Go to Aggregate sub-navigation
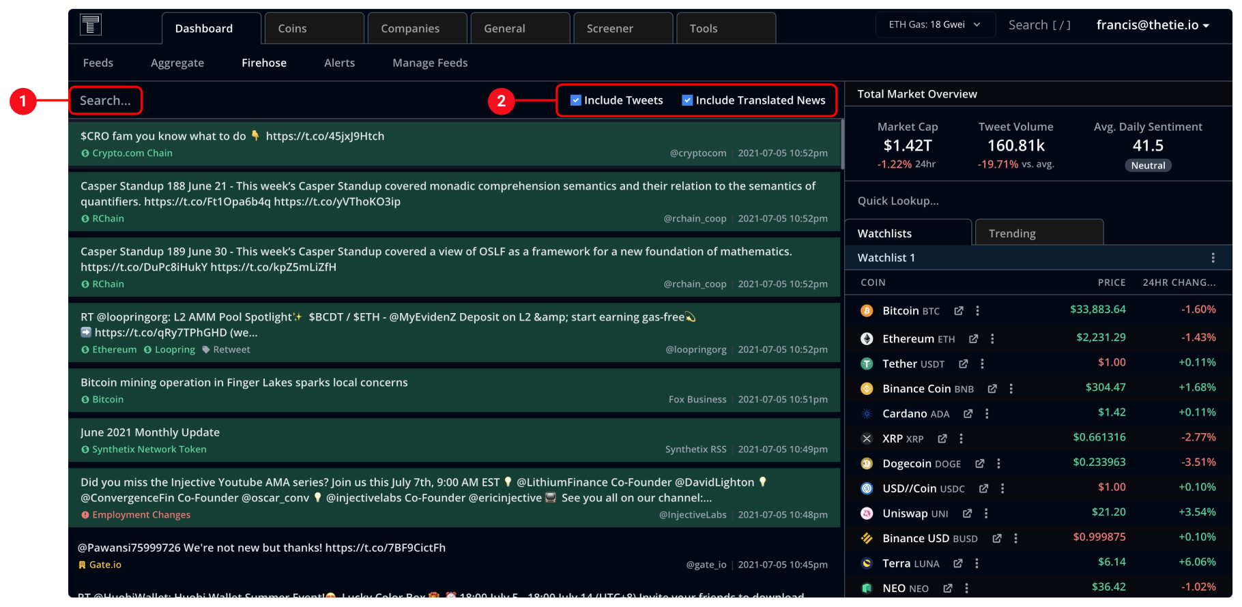 point(177,63)
